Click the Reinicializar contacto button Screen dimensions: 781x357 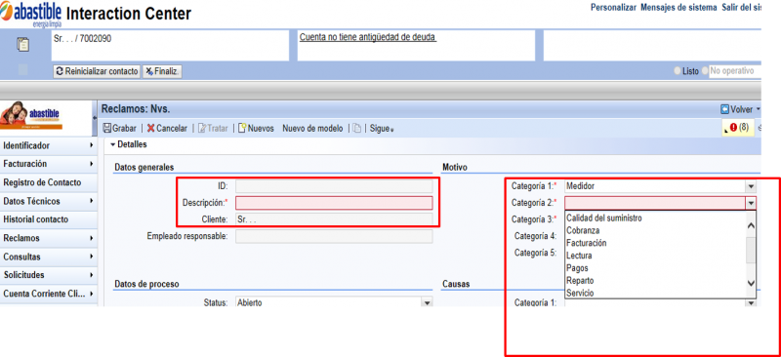pos(97,71)
